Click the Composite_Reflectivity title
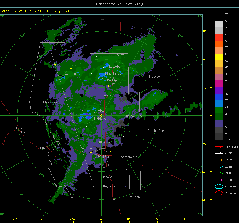239x223 pixels. coord(119,4)
